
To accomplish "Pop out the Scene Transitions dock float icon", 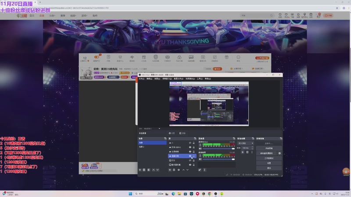I will tap(253, 138).
